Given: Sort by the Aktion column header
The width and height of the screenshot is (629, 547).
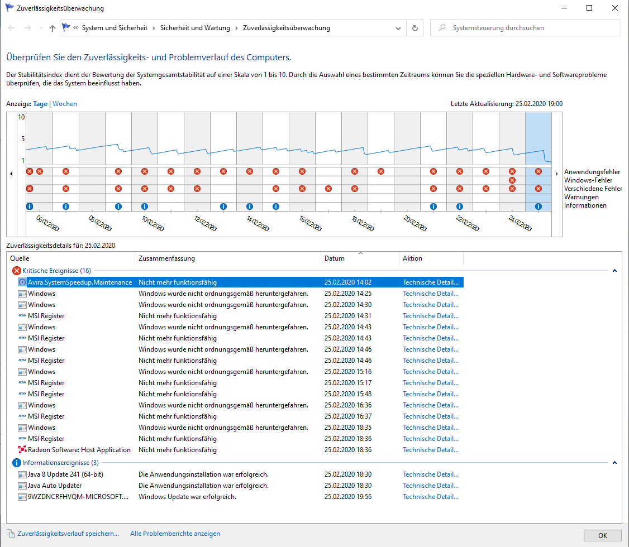Looking at the screenshot, I should (x=431, y=258).
